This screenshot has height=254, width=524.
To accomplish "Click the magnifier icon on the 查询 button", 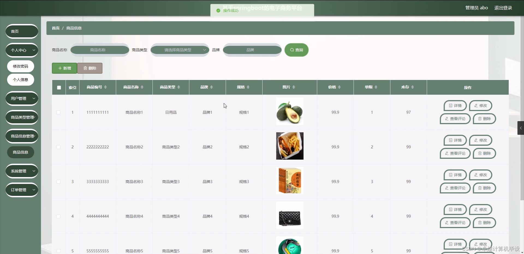I will click(x=292, y=50).
